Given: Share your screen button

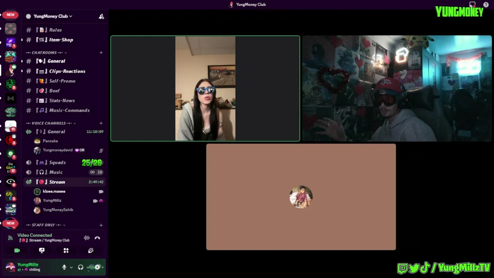Looking at the screenshot, I should [42, 251].
